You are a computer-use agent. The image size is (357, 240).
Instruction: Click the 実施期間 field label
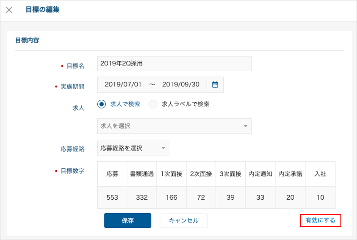pyautogui.click(x=72, y=86)
